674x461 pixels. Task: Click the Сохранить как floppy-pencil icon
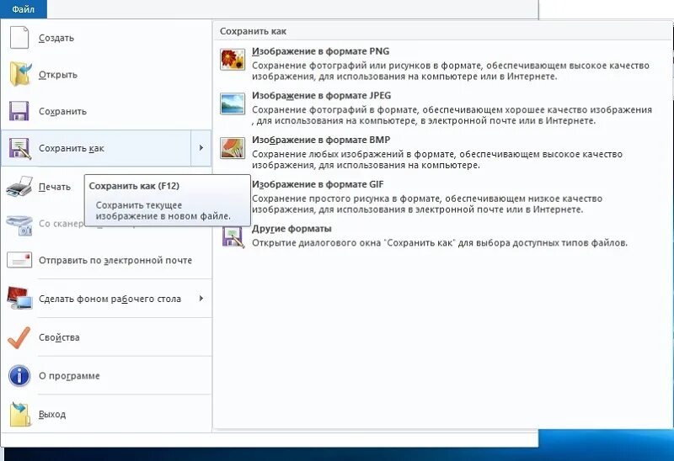19,148
